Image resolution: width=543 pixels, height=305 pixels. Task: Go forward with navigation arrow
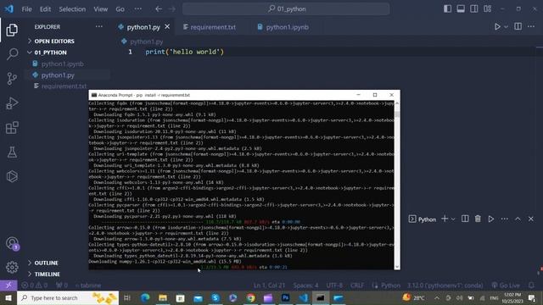171,9
